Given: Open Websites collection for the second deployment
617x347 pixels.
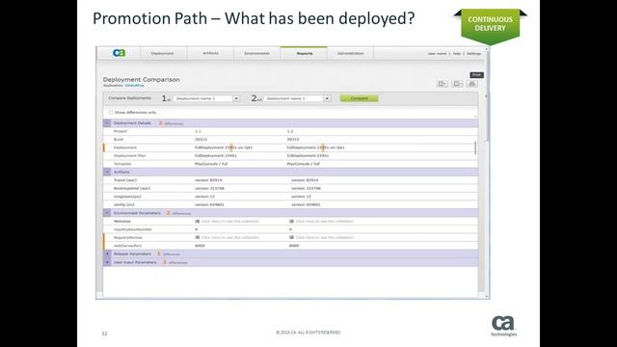Looking at the screenshot, I should [x=321, y=222].
